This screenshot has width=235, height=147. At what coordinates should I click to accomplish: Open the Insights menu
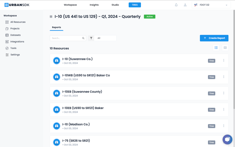[x=94, y=5]
